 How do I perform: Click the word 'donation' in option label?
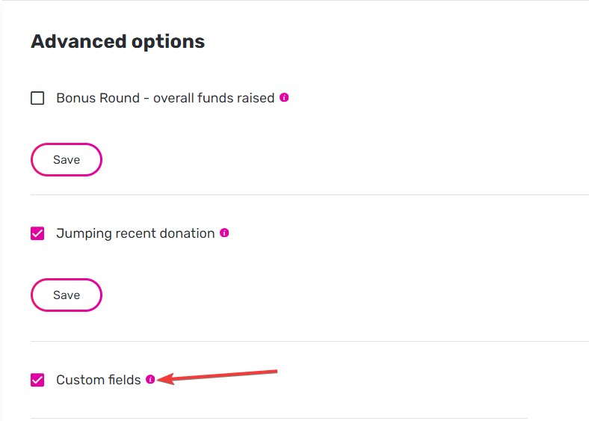pyautogui.click(x=187, y=233)
